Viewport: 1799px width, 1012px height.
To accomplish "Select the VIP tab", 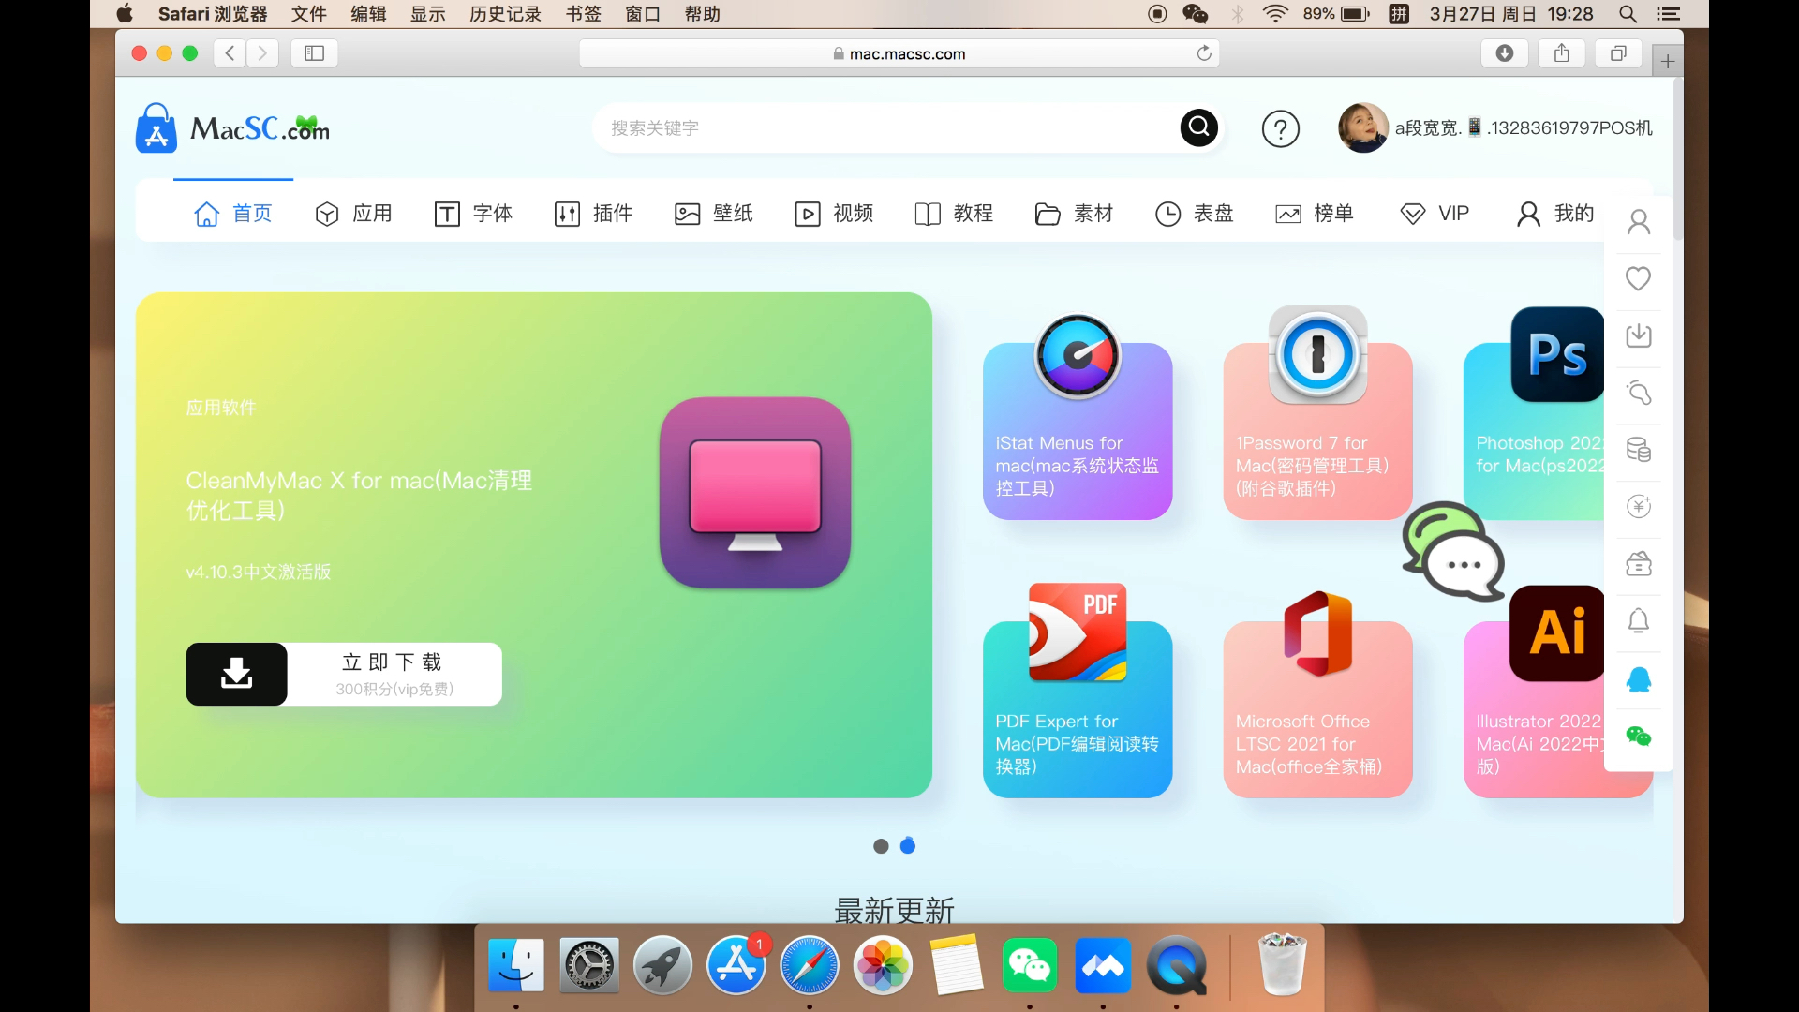I will point(1435,214).
